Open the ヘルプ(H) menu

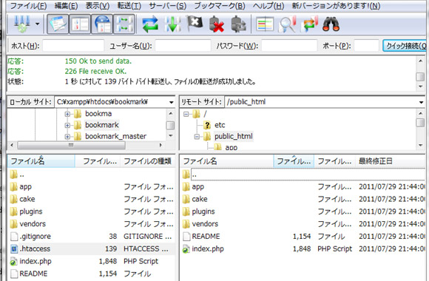268,6
